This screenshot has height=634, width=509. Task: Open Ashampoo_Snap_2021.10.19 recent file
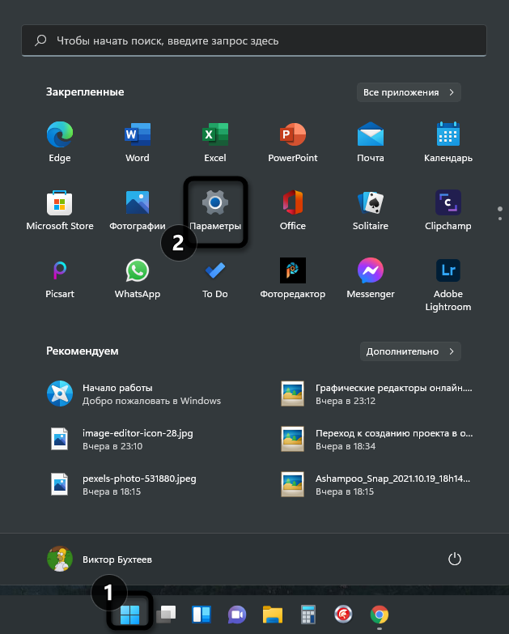(x=376, y=484)
